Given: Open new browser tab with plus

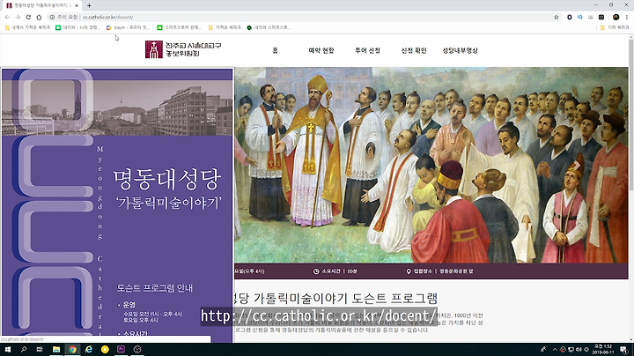Looking at the screenshot, I should coord(89,5).
